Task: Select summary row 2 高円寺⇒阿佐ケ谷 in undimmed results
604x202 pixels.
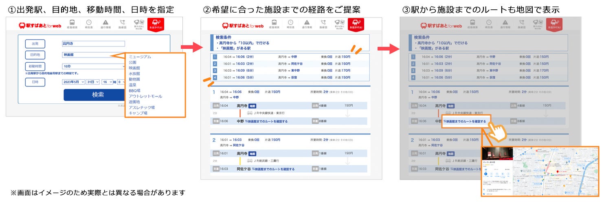Action: click(x=290, y=64)
